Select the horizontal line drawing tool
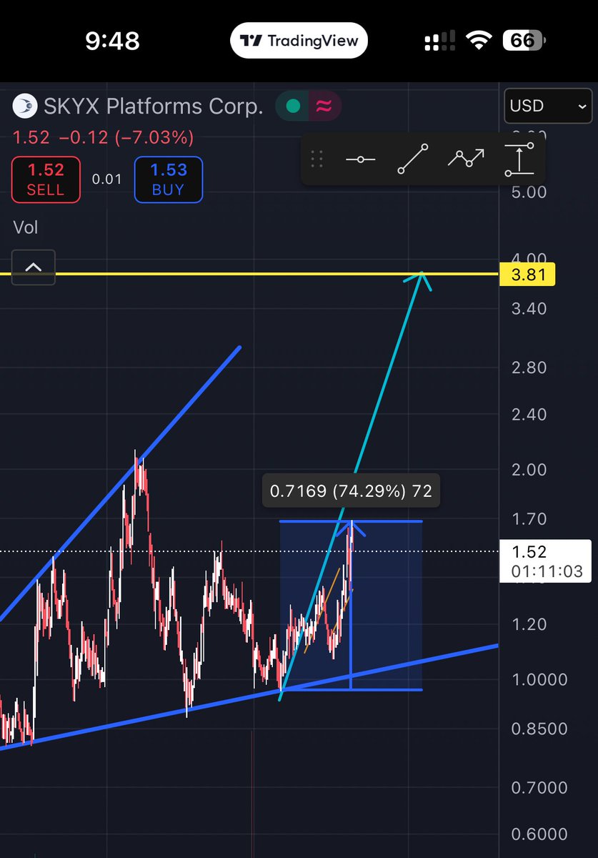This screenshot has height=858, width=598. (x=360, y=159)
